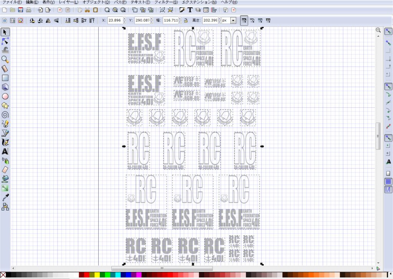Select the Zoom tool in toolbox
Screen dimensions: 393x279
click(x=5, y=59)
